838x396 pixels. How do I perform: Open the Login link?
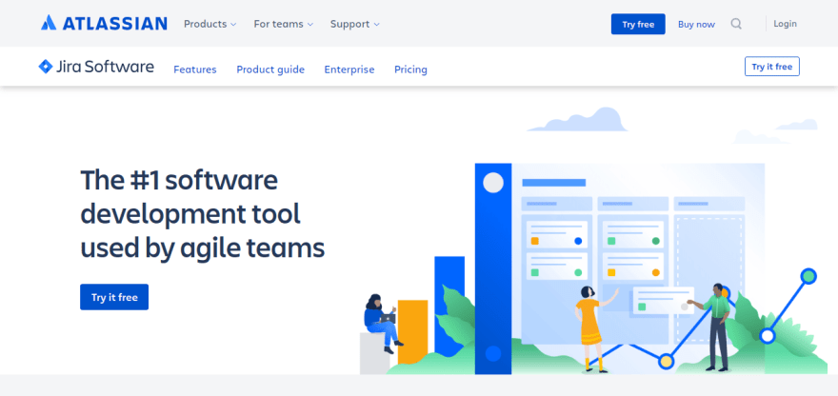[x=785, y=24]
